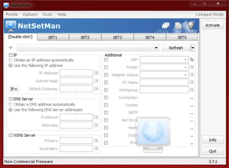The image size is (229, 168).
Task: Open IPv6 settings ellipsis
Action: point(192,144)
